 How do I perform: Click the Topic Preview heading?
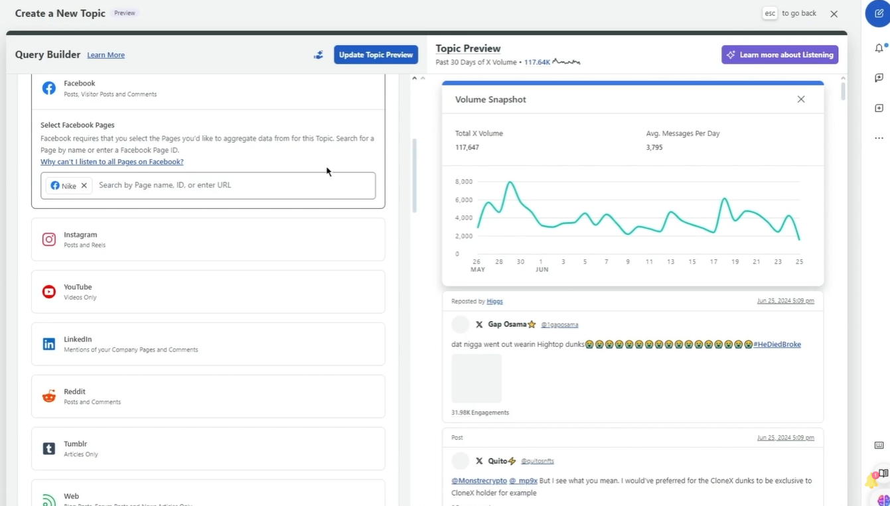point(468,48)
